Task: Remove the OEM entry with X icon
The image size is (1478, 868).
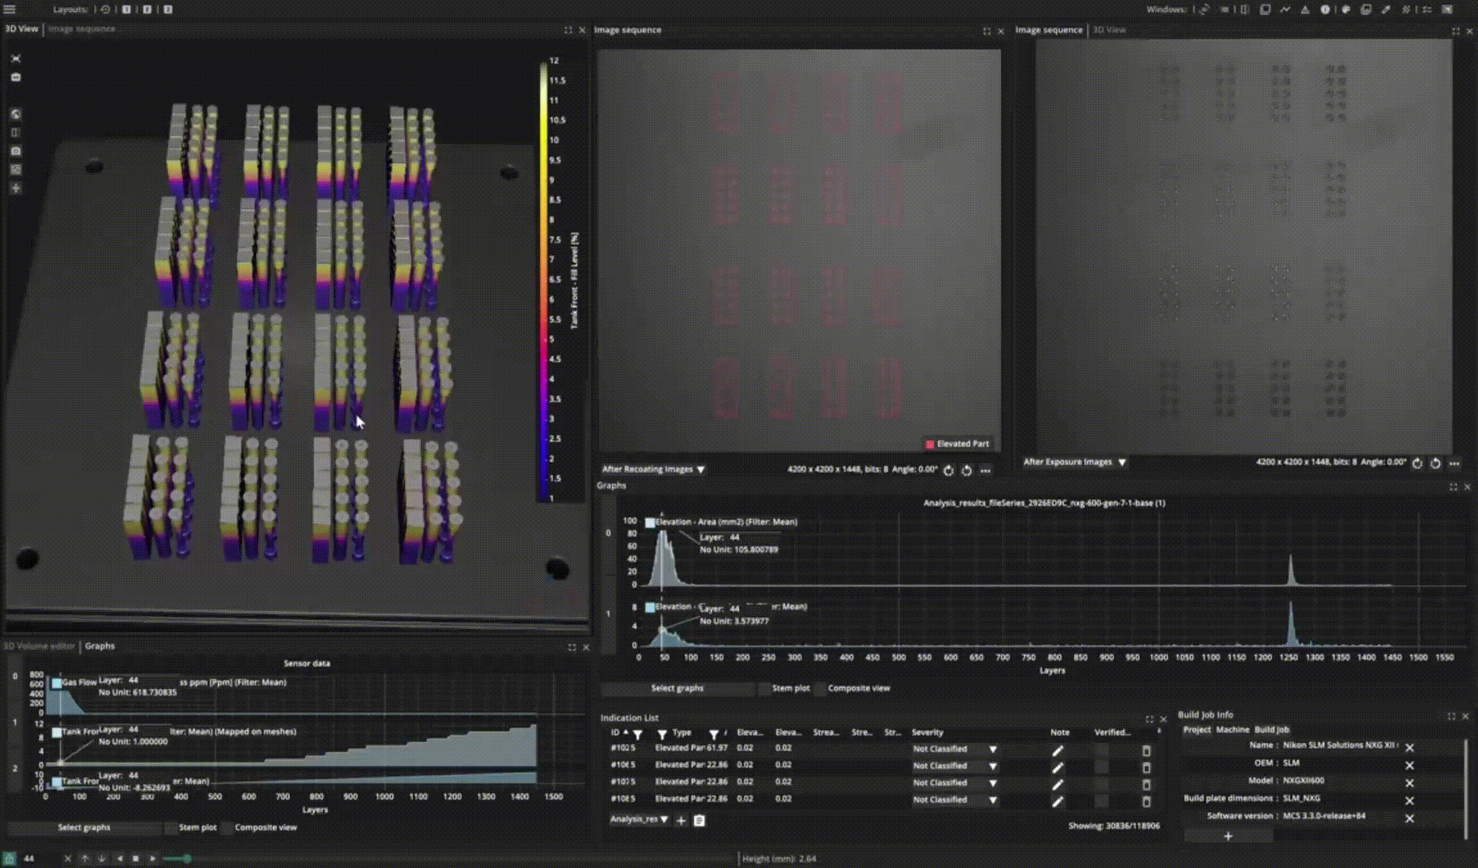Action: [1409, 765]
